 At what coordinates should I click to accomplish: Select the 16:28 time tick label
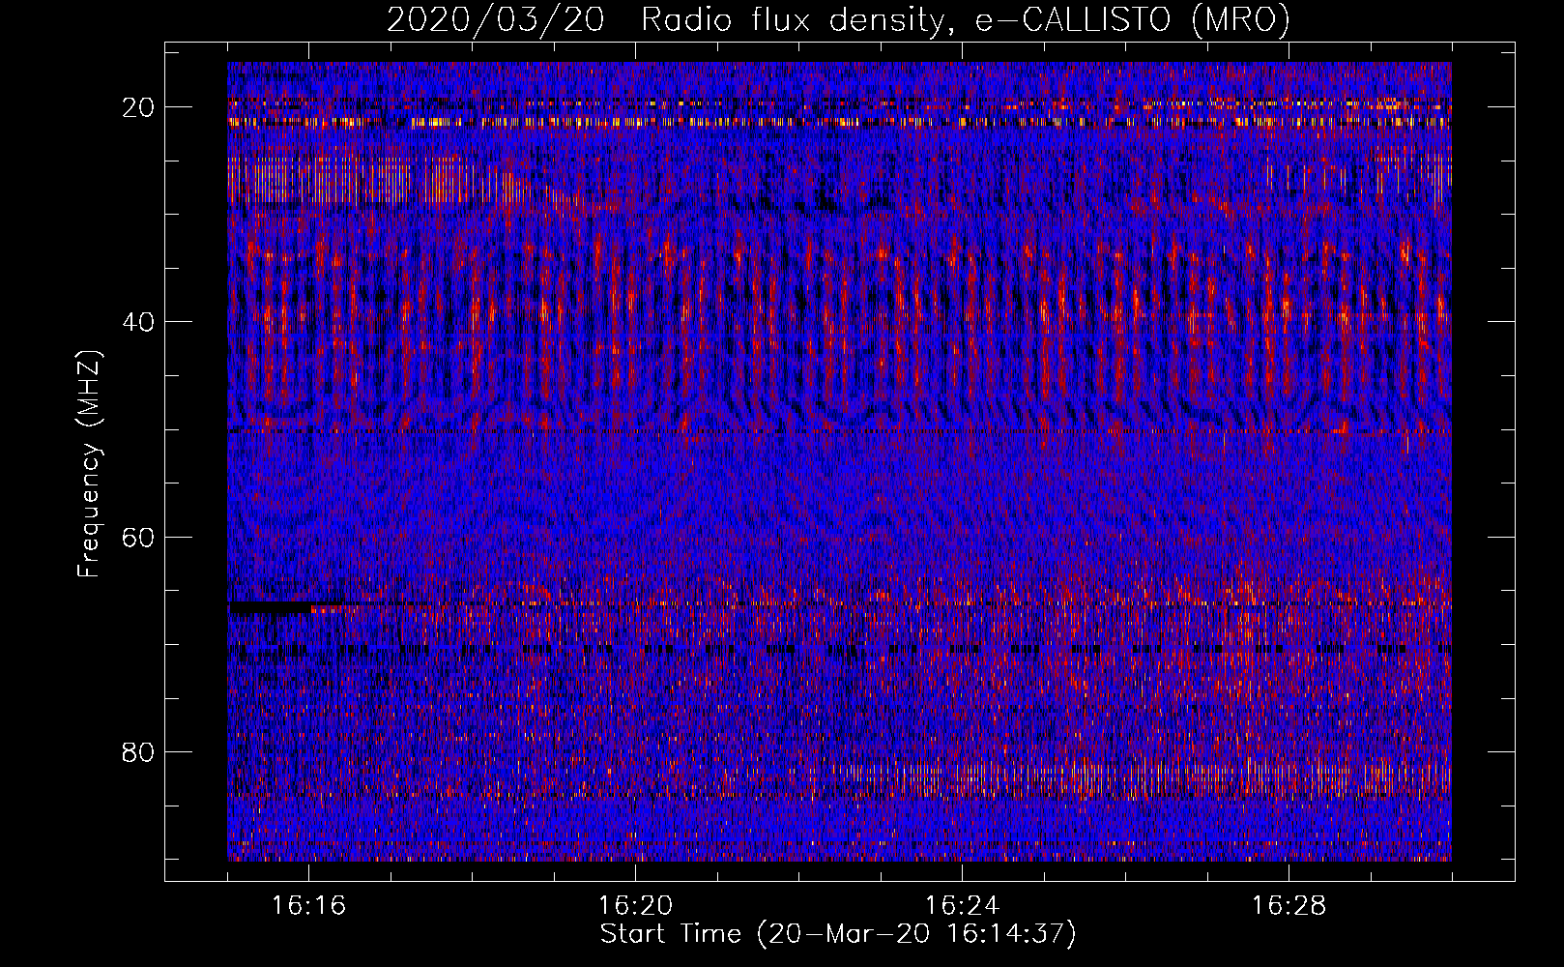(x=1289, y=906)
